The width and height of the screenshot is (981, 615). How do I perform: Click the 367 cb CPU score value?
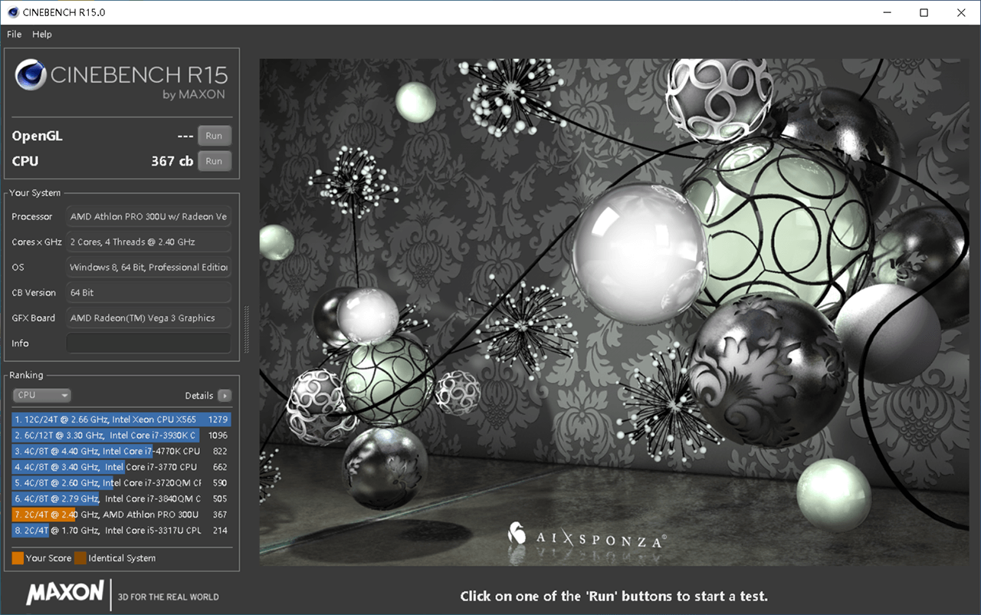[x=172, y=161]
